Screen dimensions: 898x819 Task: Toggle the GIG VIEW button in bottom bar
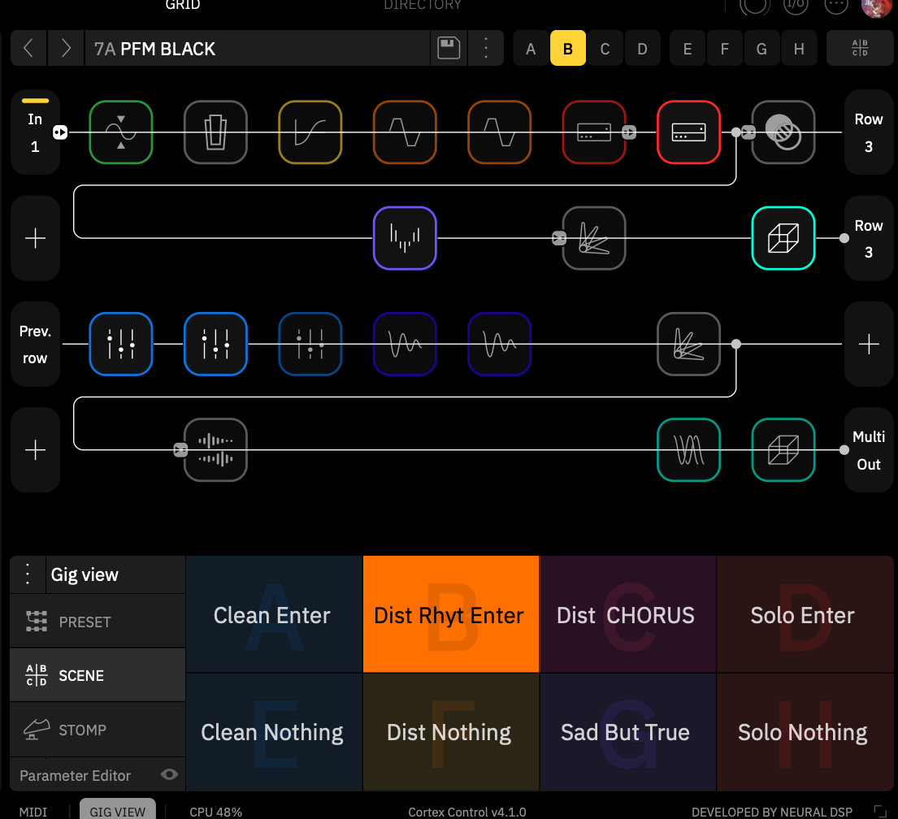click(x=117, y=810)
